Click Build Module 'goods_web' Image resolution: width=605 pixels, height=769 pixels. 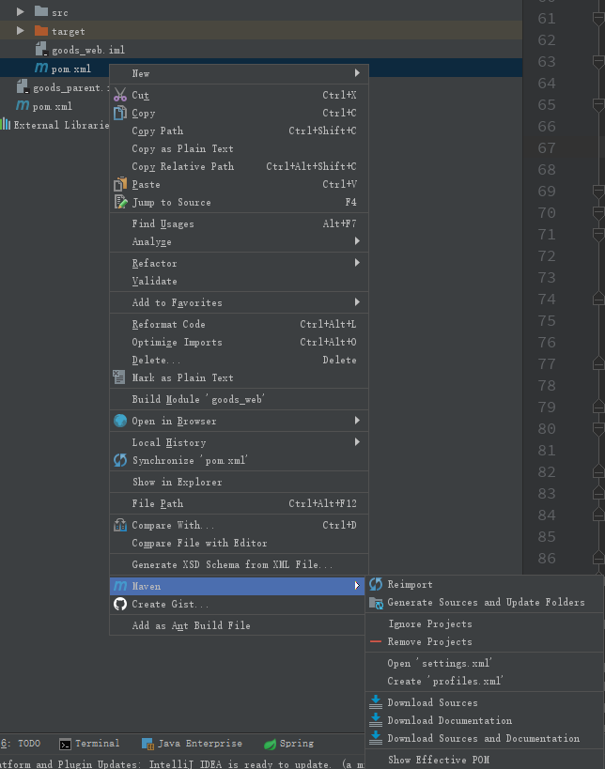(x=239, y=399)
